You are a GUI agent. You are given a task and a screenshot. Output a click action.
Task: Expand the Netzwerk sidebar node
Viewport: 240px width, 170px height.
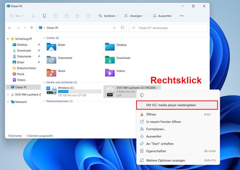tap(8, 102)
